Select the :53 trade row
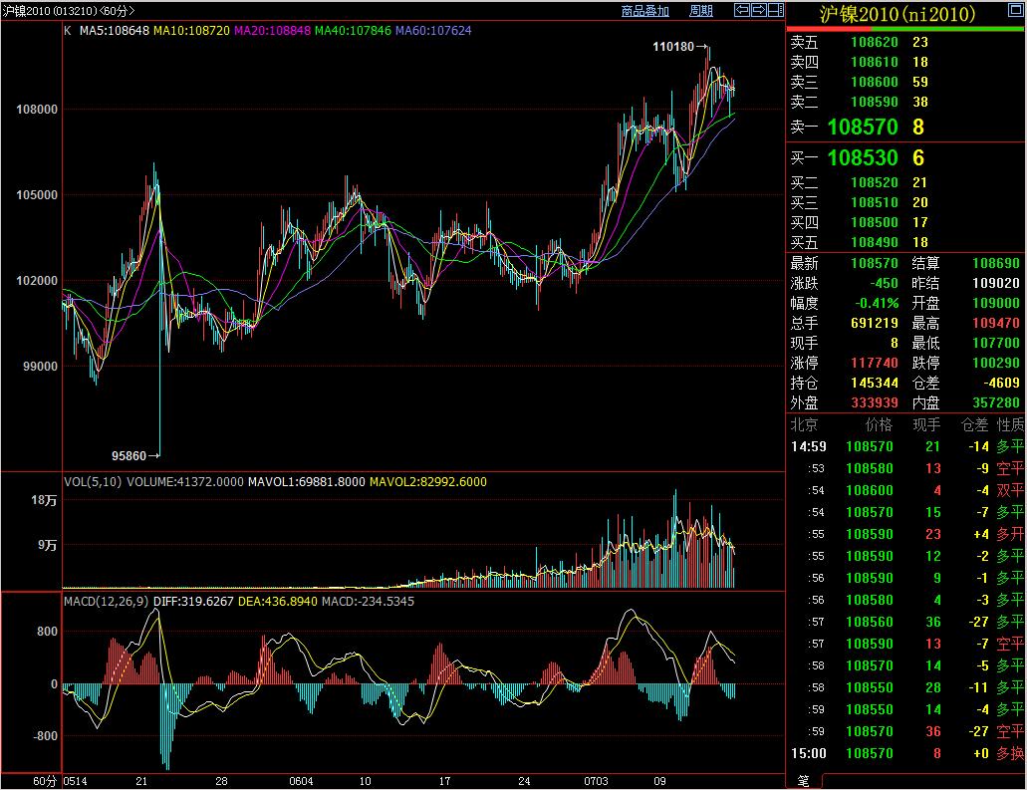This screenshot has width=1027, height=790. [906, 468]
